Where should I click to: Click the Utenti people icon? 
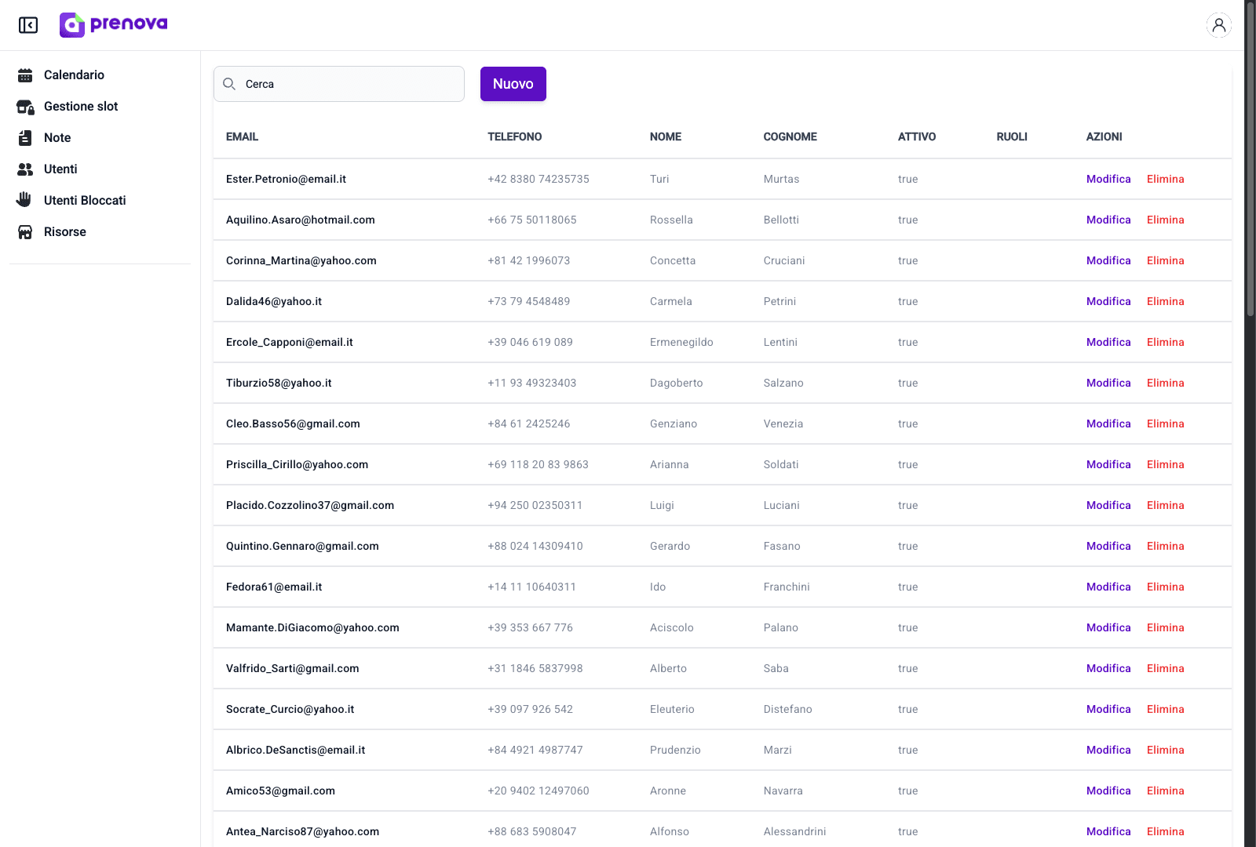click(25, 169)
